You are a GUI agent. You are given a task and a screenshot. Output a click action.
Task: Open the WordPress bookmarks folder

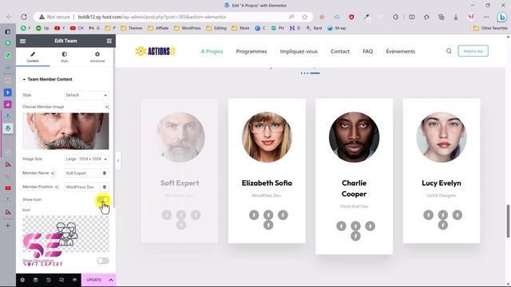pos(188,29)
